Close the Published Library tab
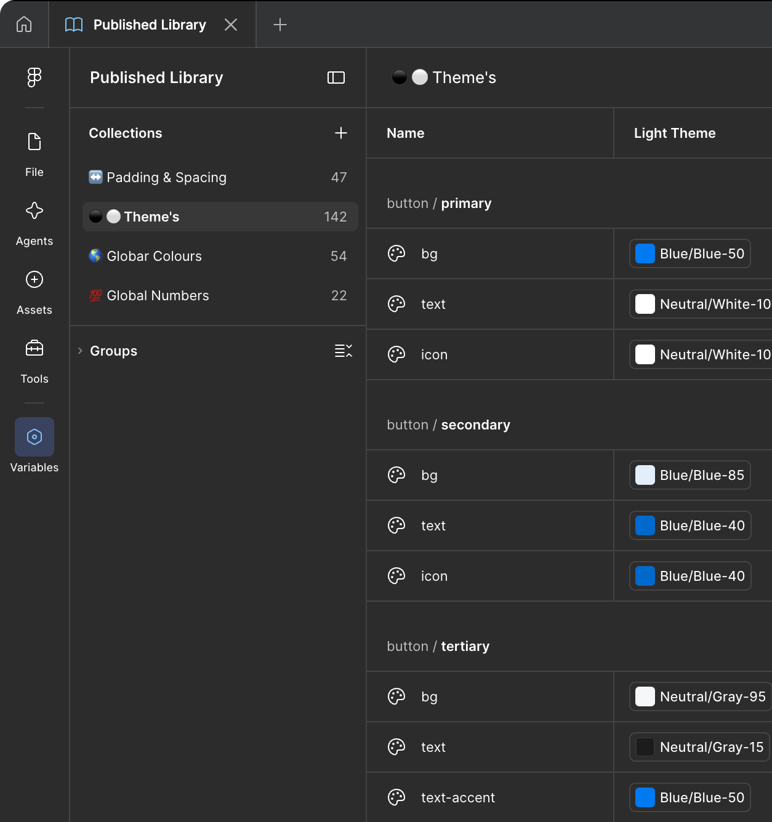Image resolution: width=772 pixels, height=822 pixels. tap(231, 25)
